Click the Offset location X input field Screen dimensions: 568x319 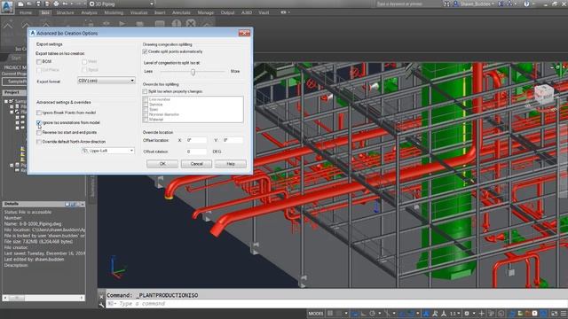(x=196, y=140)
